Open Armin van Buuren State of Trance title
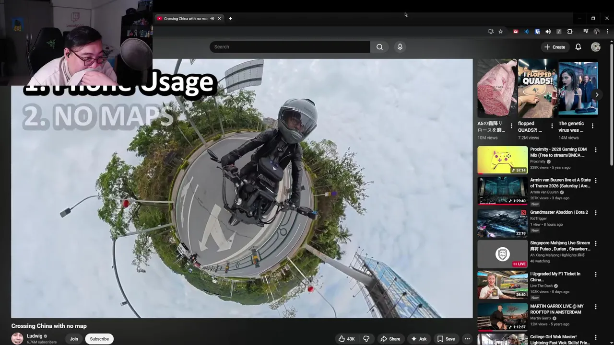 click(x=560, y=183)
